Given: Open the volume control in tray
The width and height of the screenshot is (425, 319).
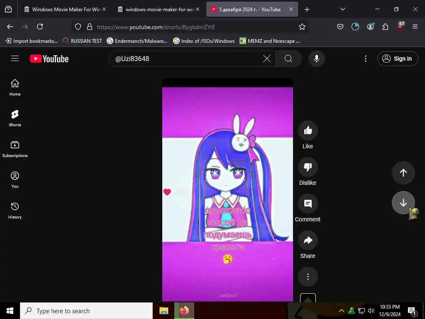Looking at the screenshot, I should pos(371,311).
